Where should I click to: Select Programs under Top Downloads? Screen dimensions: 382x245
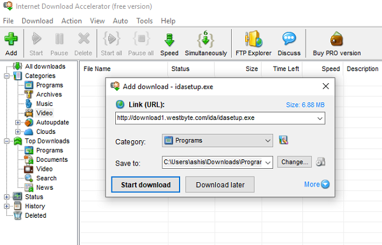tap(50, 150)
